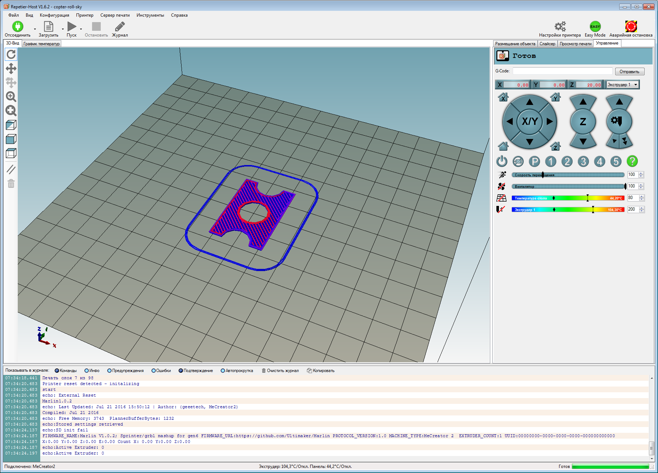Expand the Экструдер 1 dropdown
658x473 pixels.
pos(636,85)
